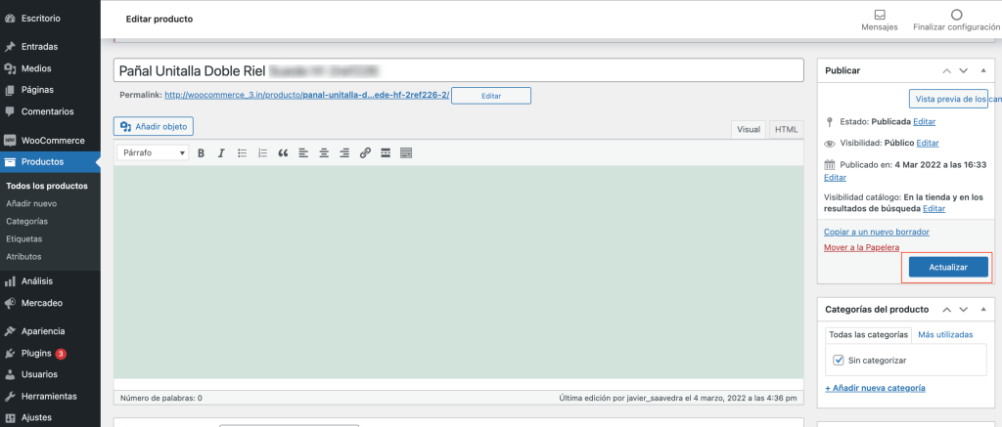Check Sin categorizar category checkbox

(x=839, y=361)
